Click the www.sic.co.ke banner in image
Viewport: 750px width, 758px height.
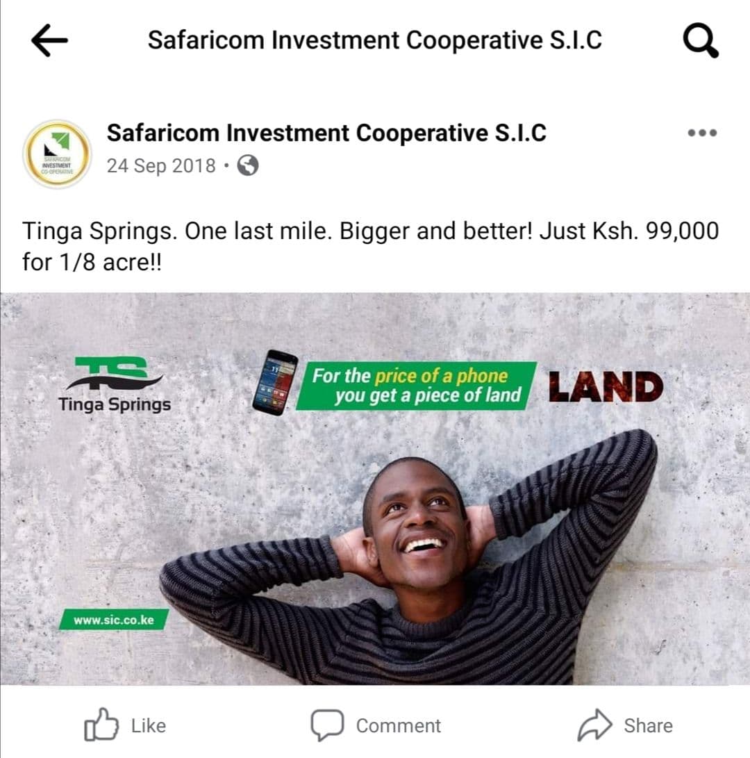click(x=114, y=620)
